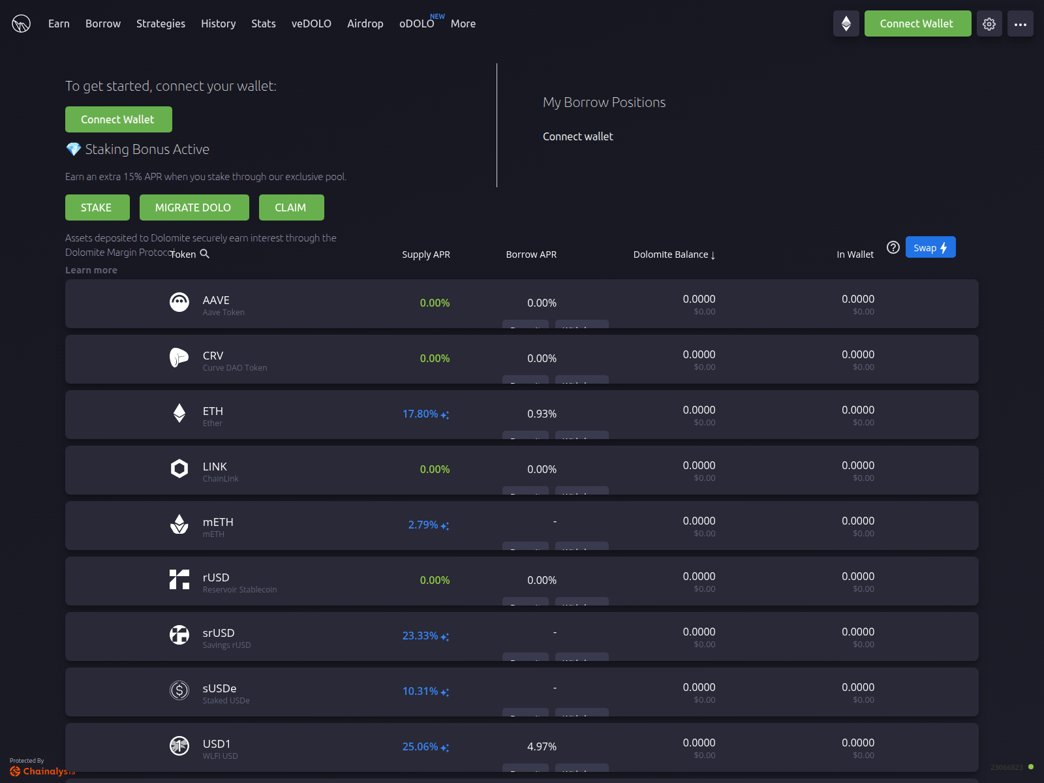Select the rUSD Reservoir Stablecoin name

(x=239, y=582)
